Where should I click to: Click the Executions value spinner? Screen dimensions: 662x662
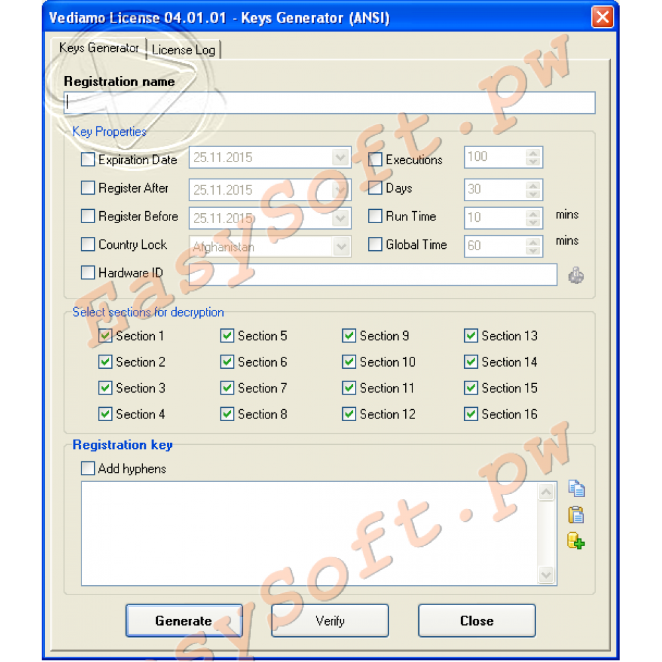533,158
